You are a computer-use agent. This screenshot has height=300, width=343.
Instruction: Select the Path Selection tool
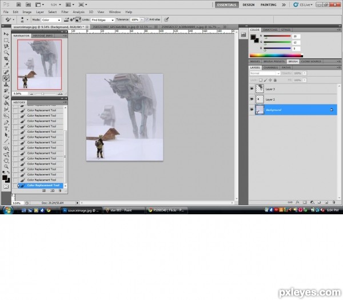click(x=6, y=135)
